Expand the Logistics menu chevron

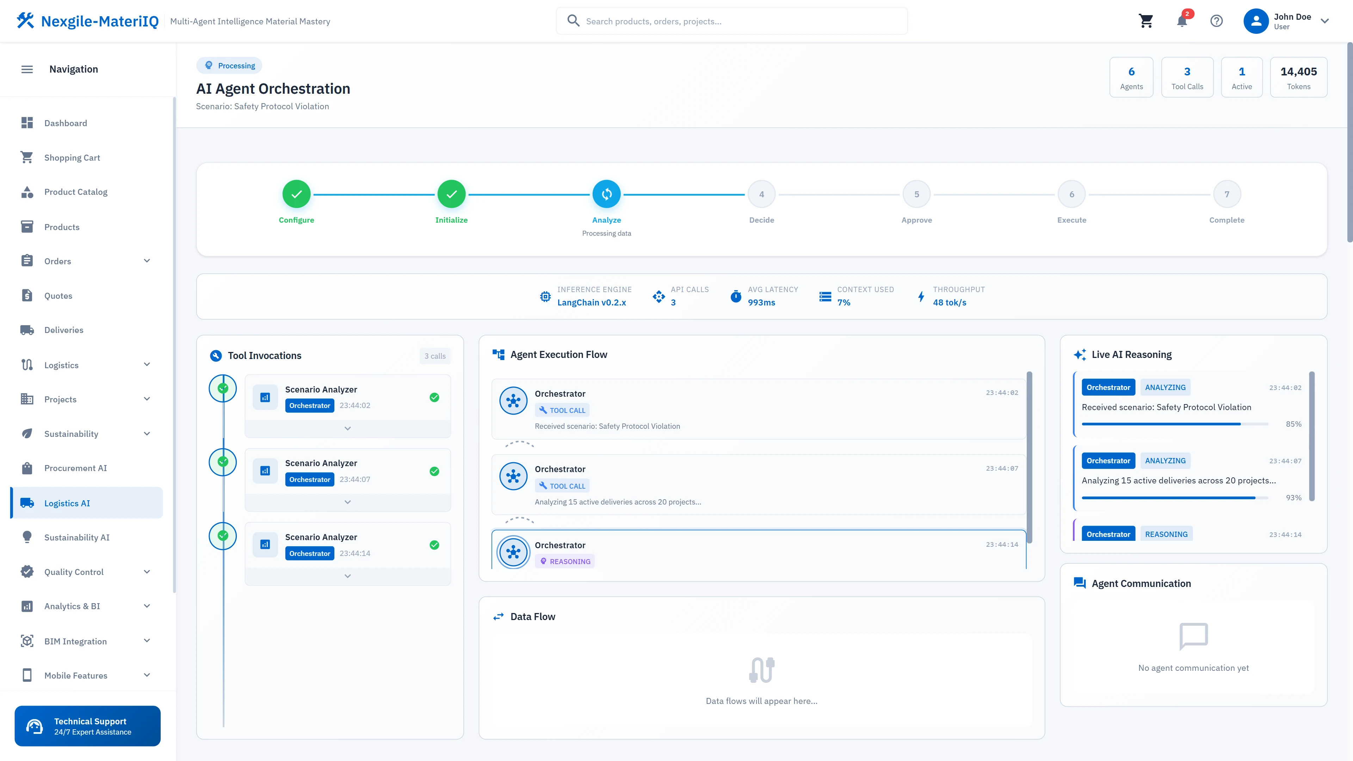[147, 364]
